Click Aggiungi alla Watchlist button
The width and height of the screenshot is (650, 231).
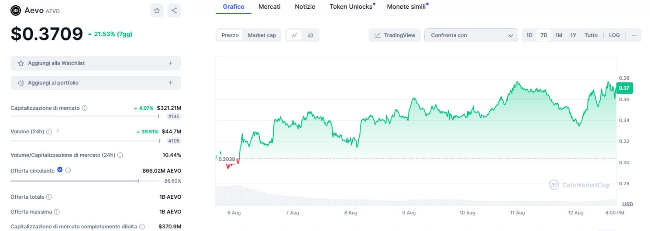(x=96, y=63)
